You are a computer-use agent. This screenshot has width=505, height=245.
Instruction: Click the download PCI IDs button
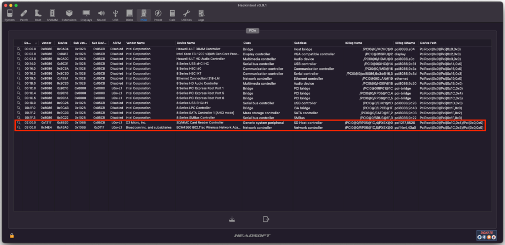point(231,219)
